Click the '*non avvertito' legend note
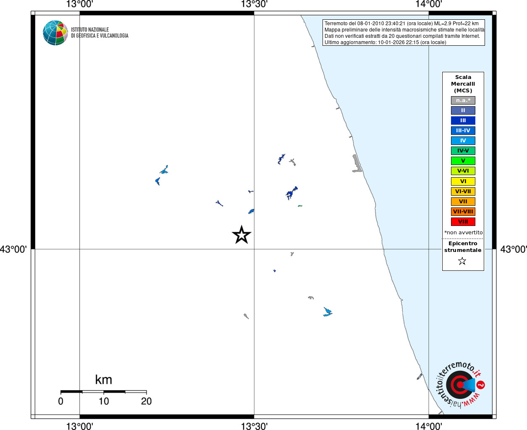 (463, 233)
